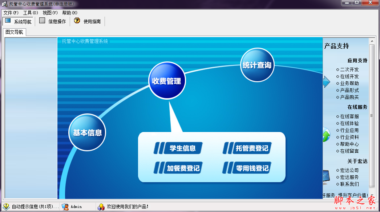Click the 在线服务 section heading
The image size is (380, 212).
[357, 107]
